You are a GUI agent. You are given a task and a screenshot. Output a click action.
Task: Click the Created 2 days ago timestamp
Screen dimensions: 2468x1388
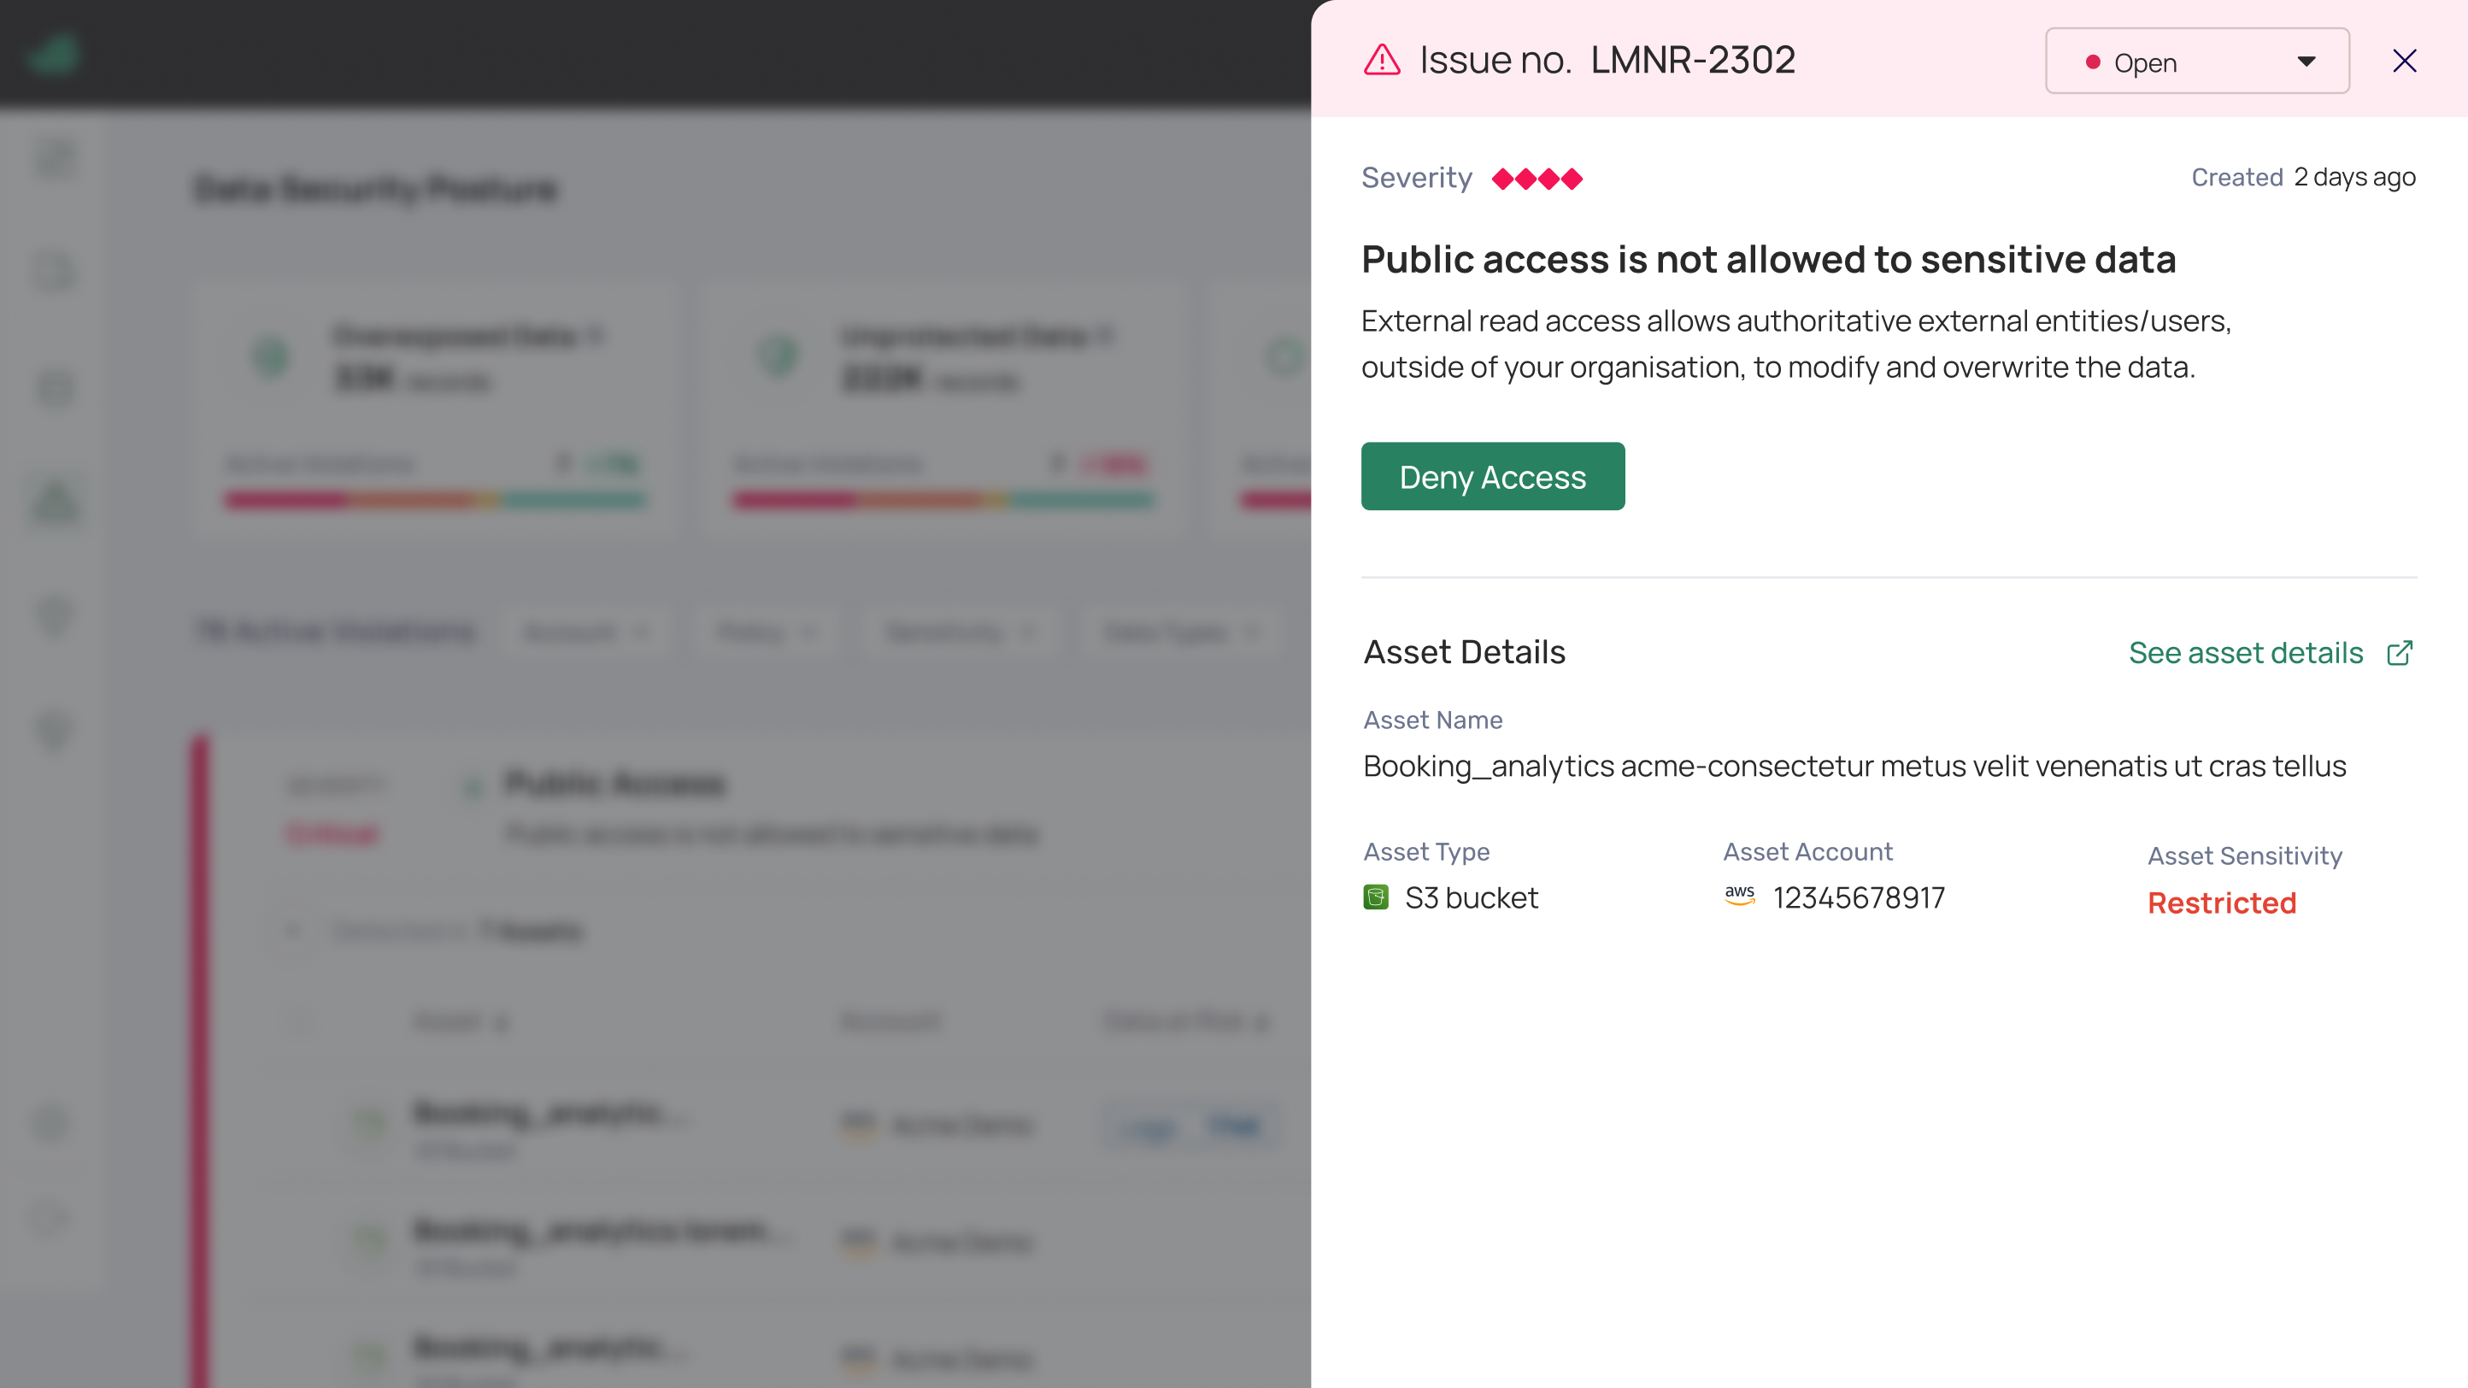[2303, 177]
